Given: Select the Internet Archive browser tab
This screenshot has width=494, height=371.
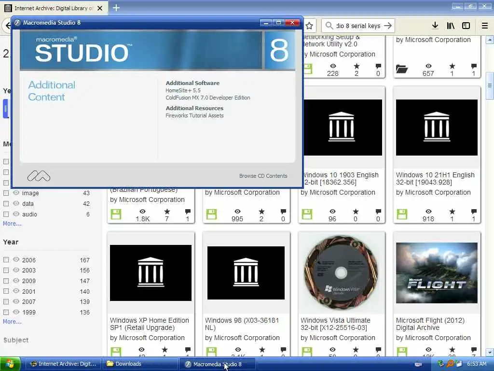Looking at the screenshot, I should [54, 8].
